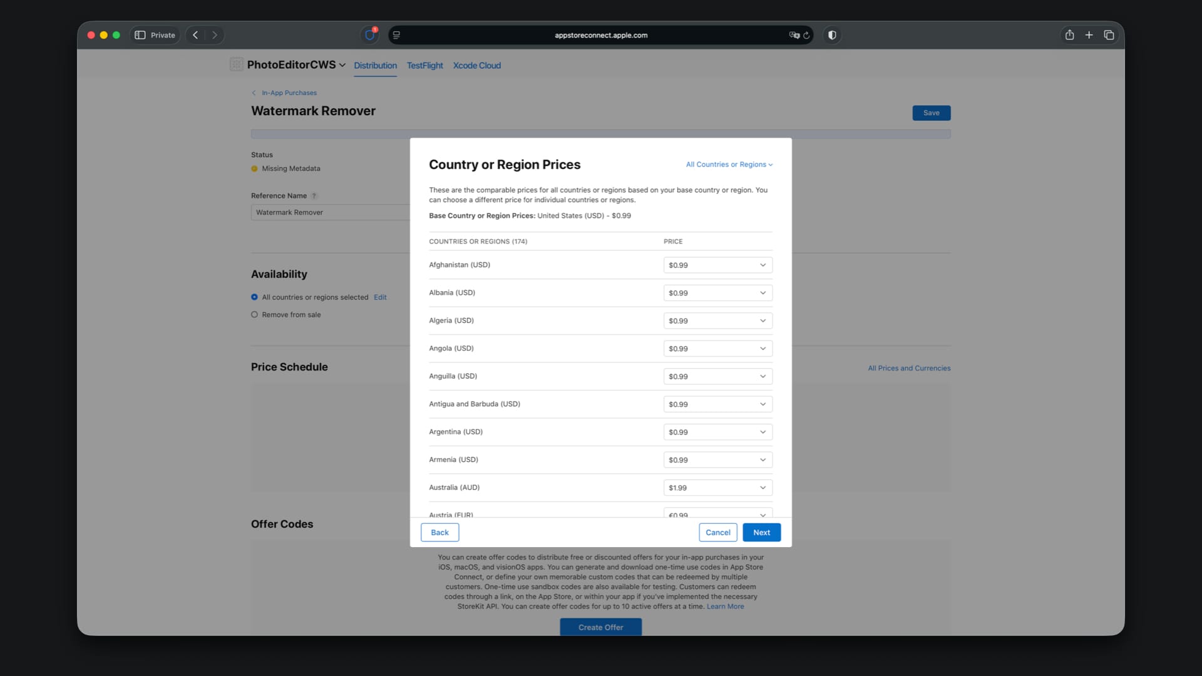Switch to the TestFlight tab
The image size is (1202, 676).
tap(424, 65)
